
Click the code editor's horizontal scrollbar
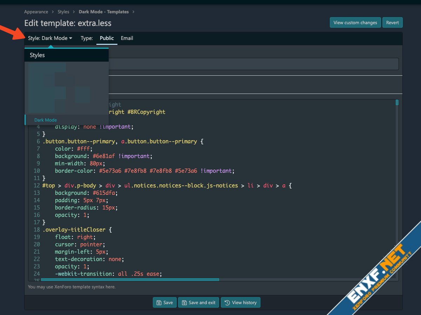tap(130, 280)
